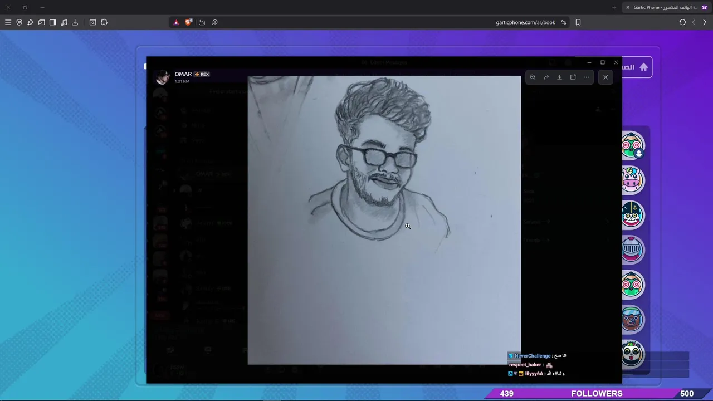Click the 500 followers goal number
713x401 pixels.
[x=687, y=393]
